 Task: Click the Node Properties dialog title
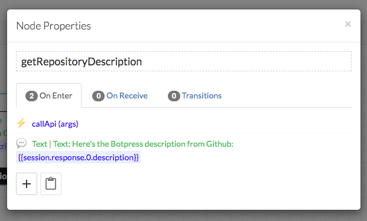pos(54,26)
